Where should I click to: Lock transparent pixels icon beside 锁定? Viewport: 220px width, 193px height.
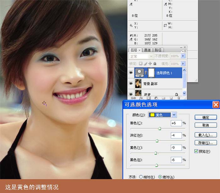[140, 64]
